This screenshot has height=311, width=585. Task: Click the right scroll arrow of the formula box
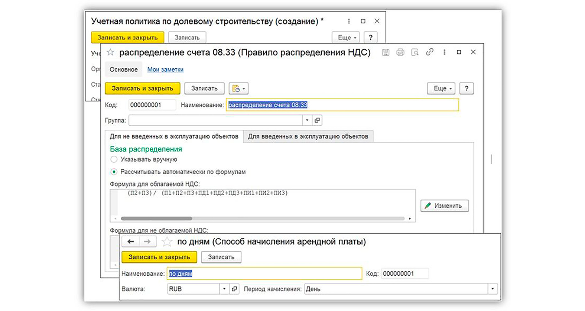[x=410, y=218]
